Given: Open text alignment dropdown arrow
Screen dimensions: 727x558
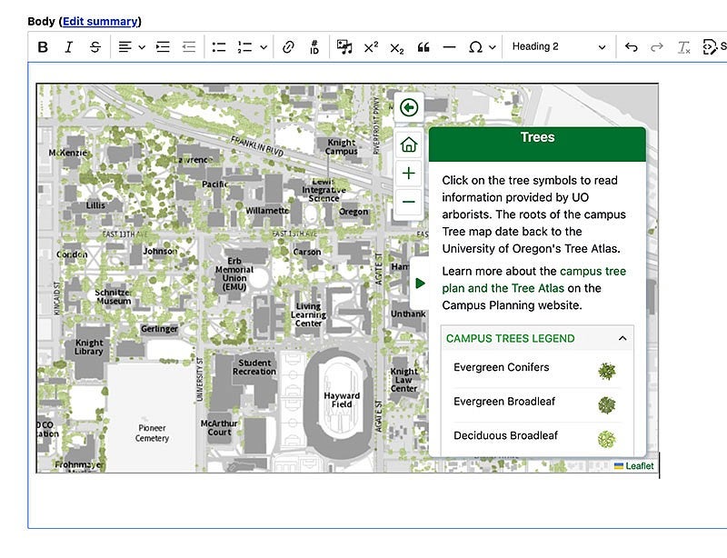Looking at the screenshot, I should tap(142, 47).
